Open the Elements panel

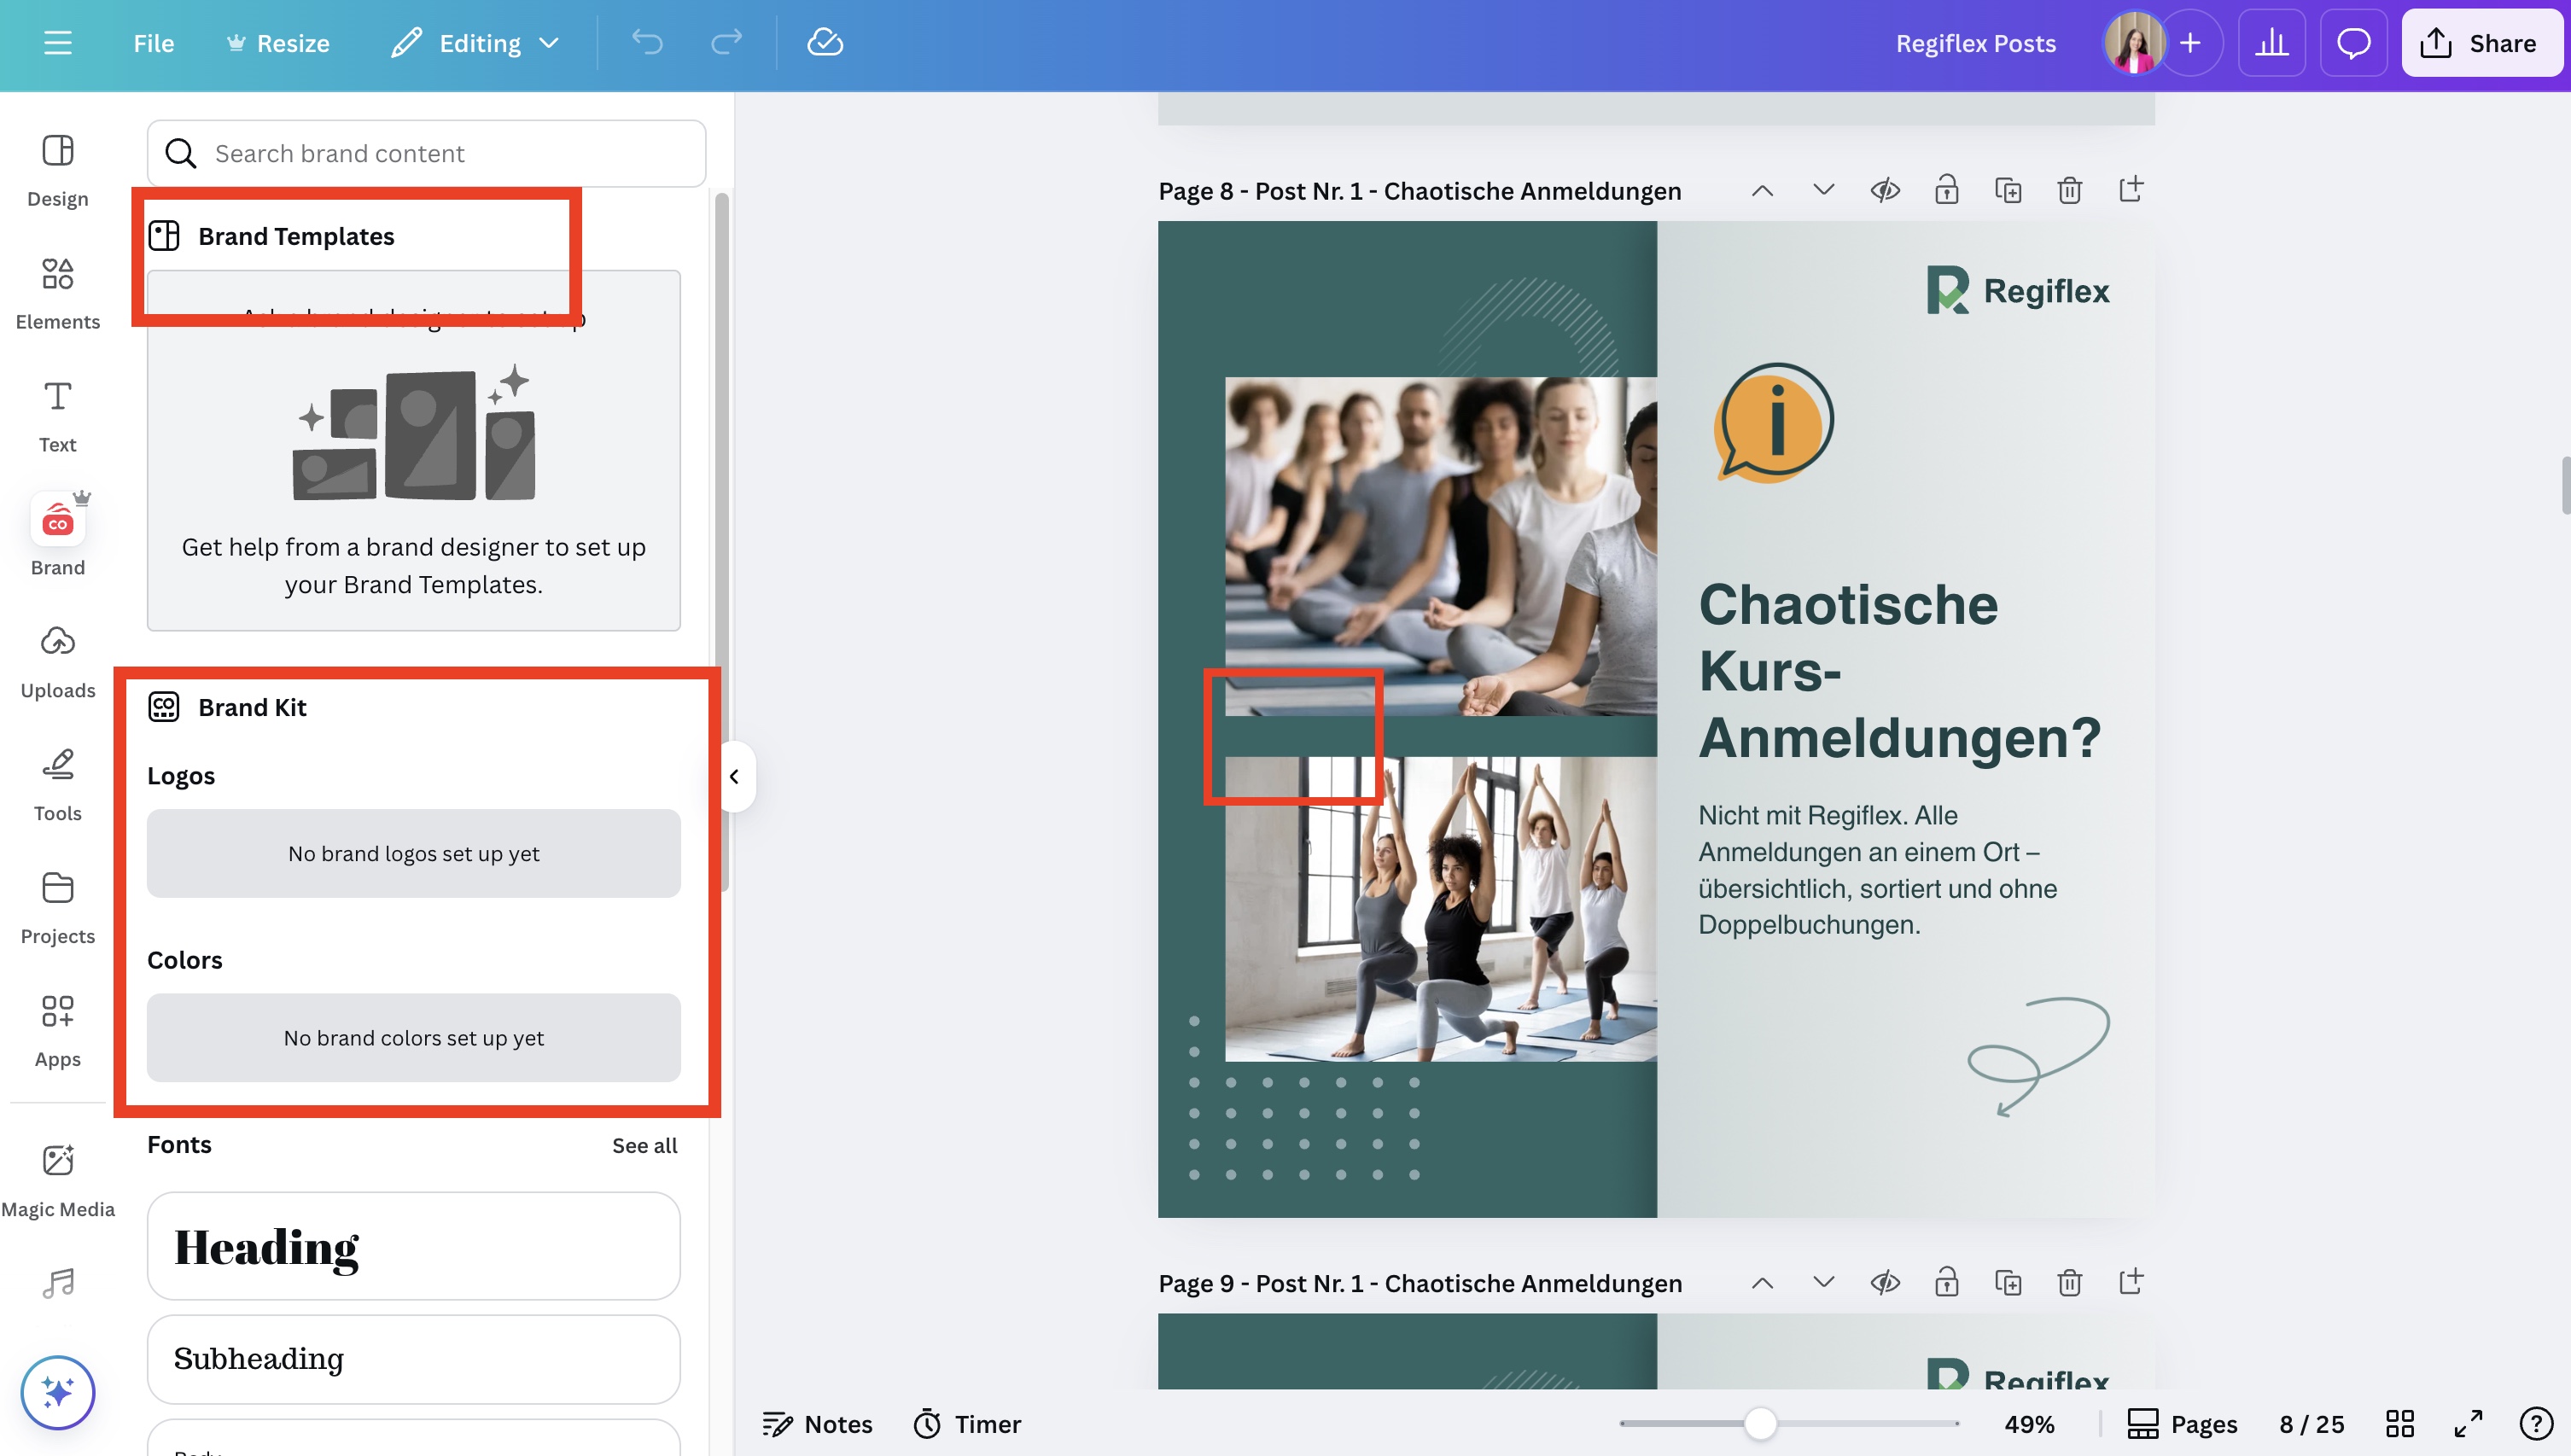[x=57, y=291]
